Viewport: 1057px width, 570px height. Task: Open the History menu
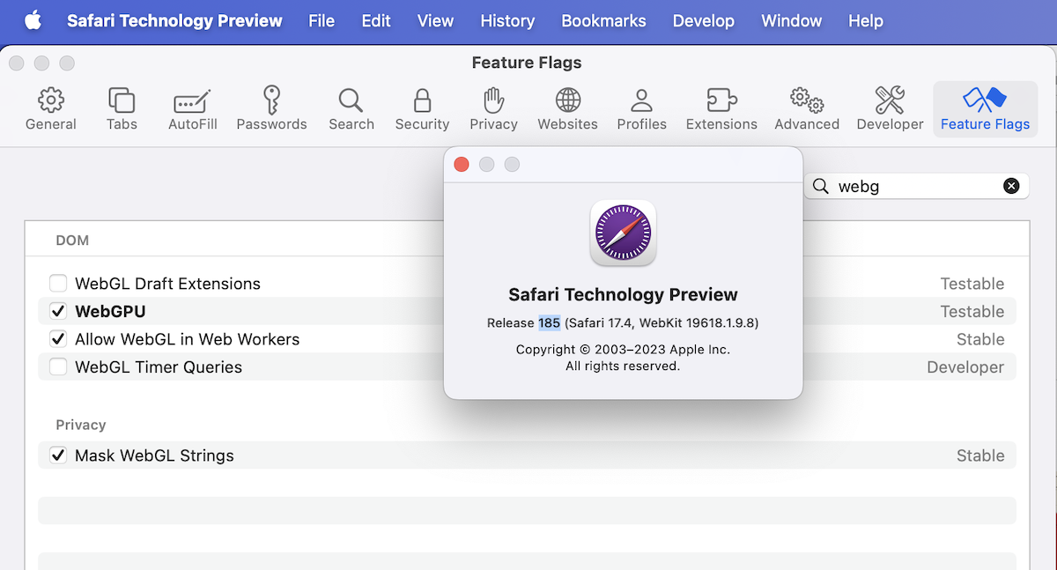coord(507,20)
